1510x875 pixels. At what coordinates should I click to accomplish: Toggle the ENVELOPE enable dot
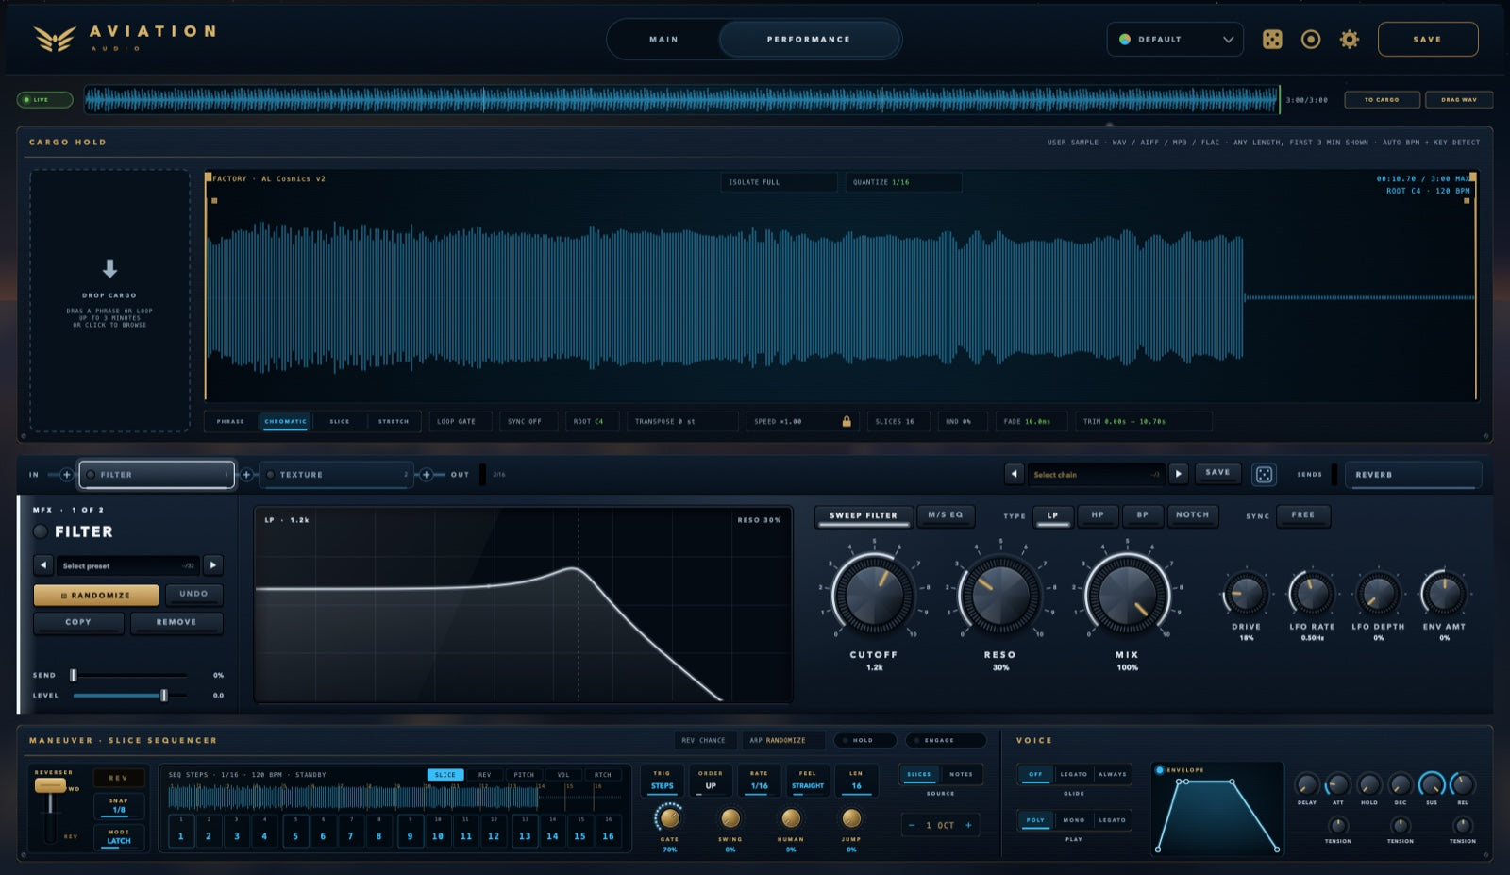click(1160, 770)
